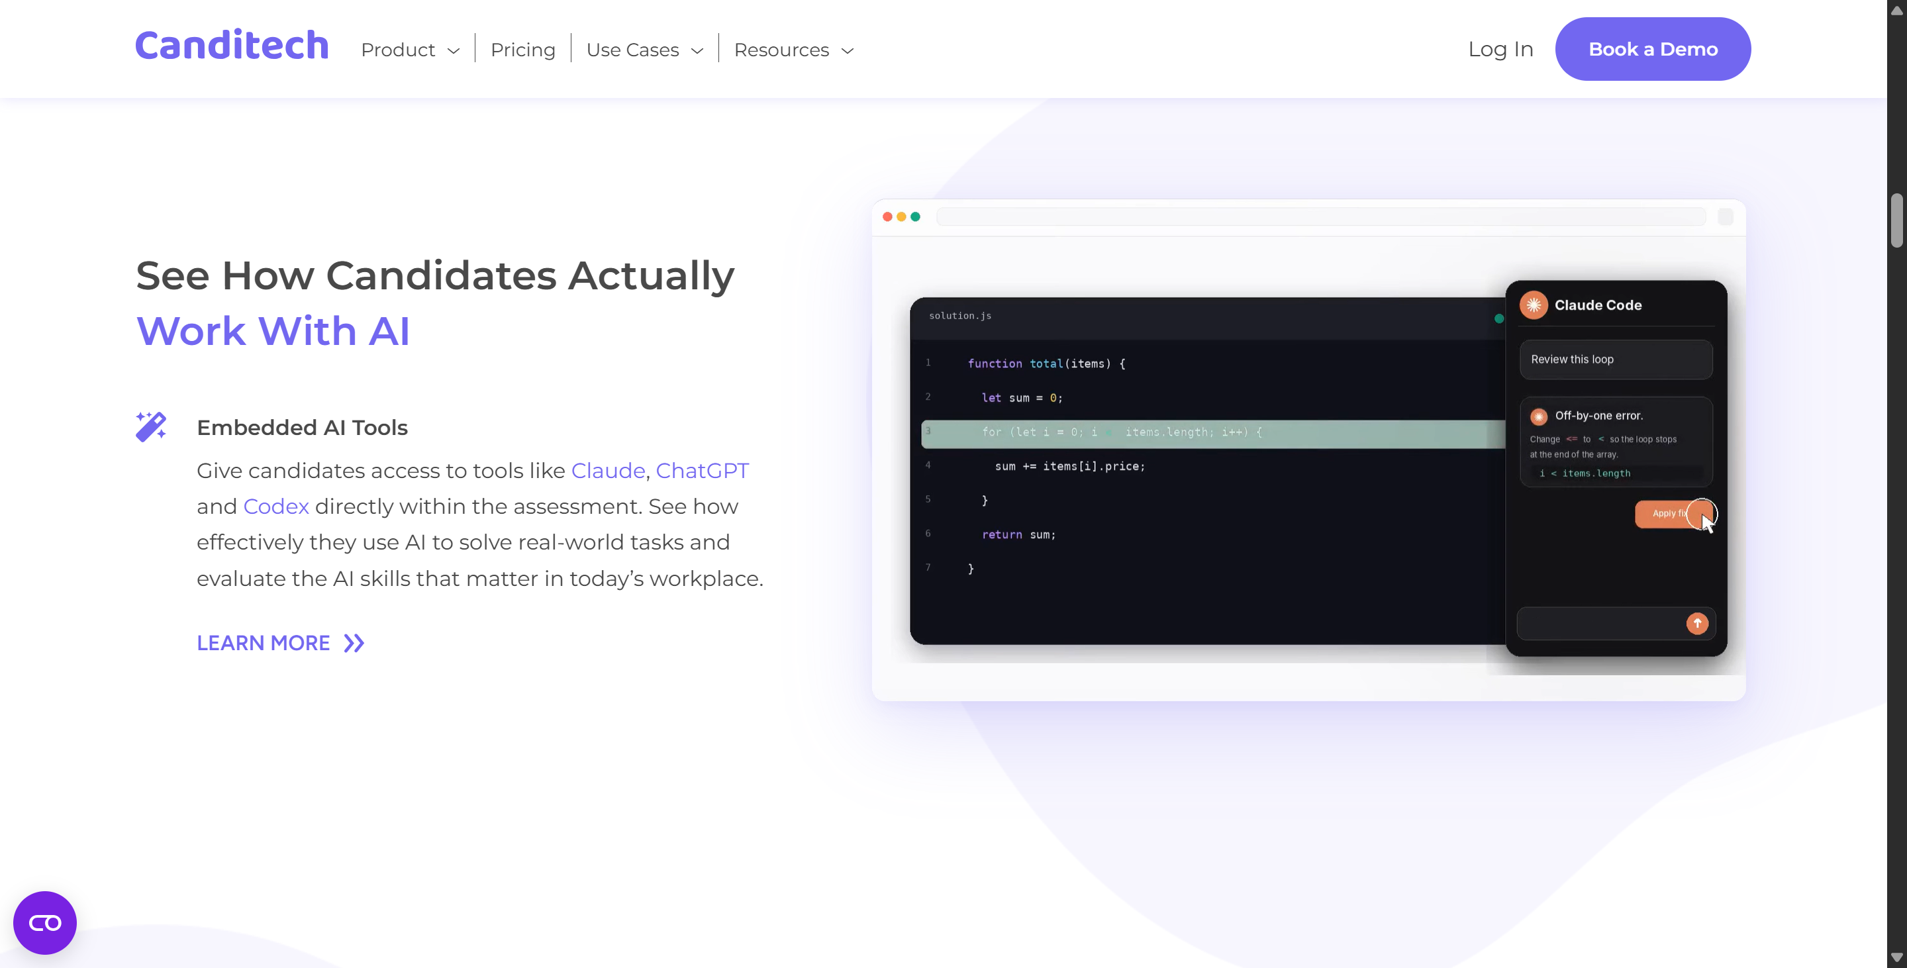Open the purple chat widget button
1907x968 pixels.
point(44,923)
